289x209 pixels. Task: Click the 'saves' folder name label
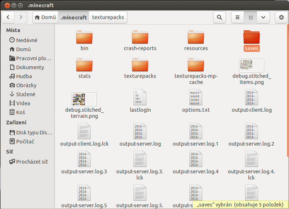(252, 48)
